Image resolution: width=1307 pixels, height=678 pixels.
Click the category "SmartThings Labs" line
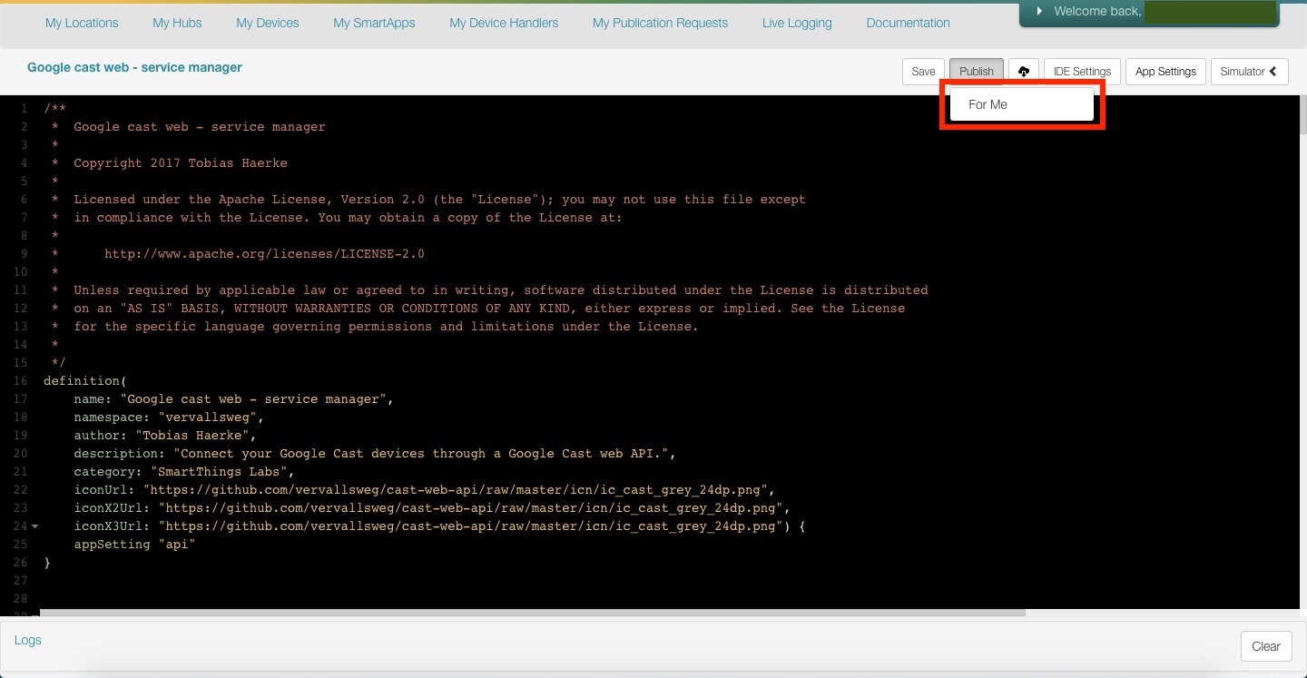click(184, 472)
